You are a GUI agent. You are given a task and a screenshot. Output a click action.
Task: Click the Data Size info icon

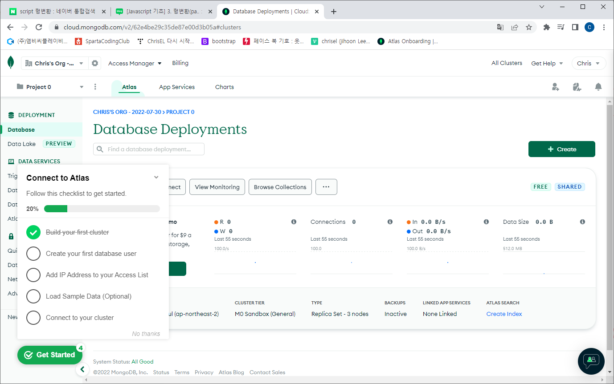tap(582, 222)
